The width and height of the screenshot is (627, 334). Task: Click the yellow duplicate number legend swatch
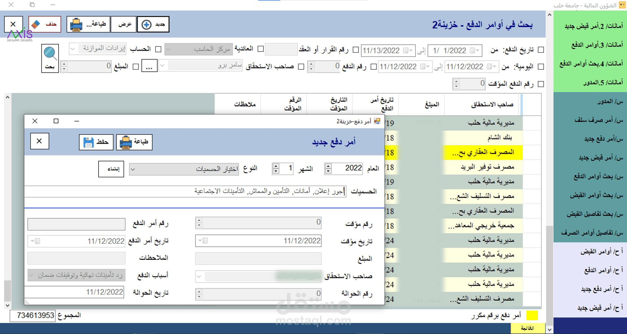pyautogui.click(x=532, y=316)
